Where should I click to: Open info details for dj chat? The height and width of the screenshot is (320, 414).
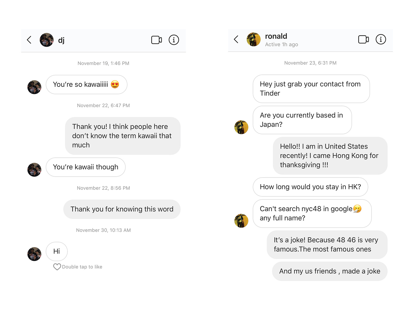point(174,40)
